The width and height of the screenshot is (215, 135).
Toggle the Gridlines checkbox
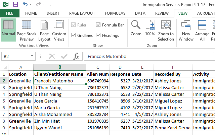point(74,36)
